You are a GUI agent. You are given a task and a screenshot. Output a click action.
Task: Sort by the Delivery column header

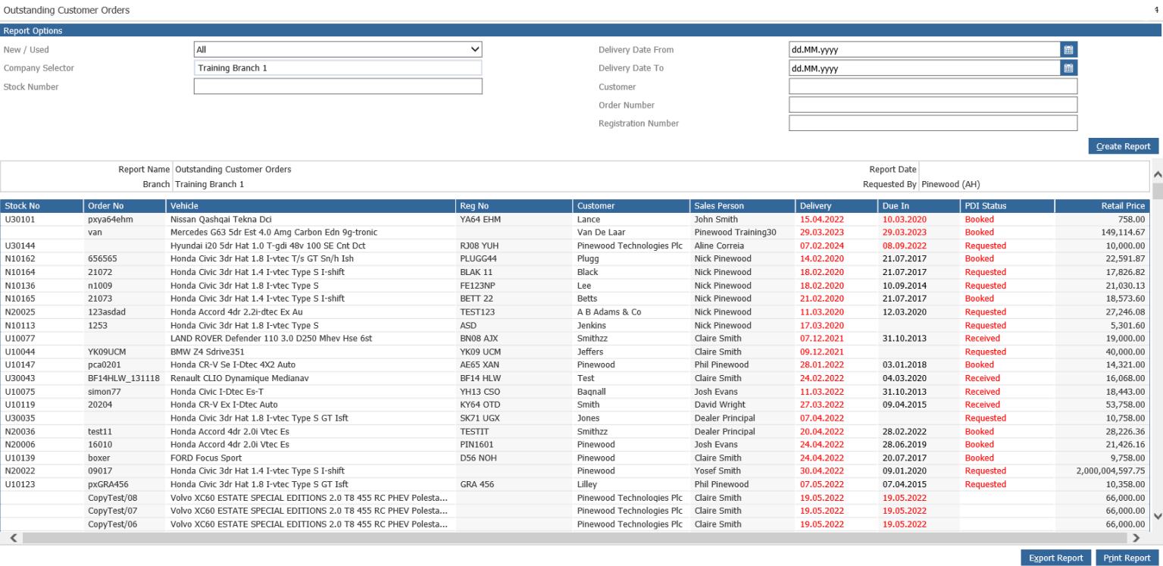(x=836, y=206)
